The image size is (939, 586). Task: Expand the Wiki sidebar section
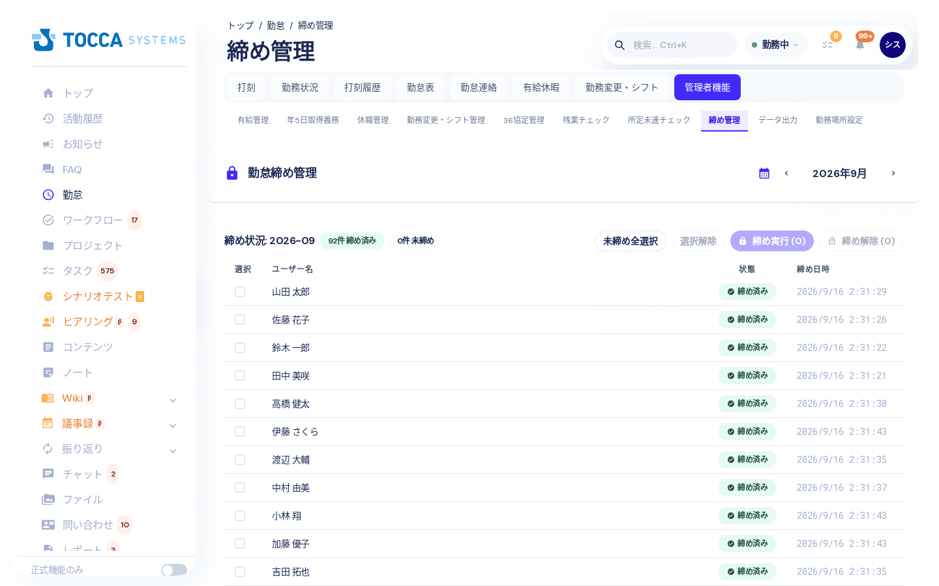pos(173,400)
